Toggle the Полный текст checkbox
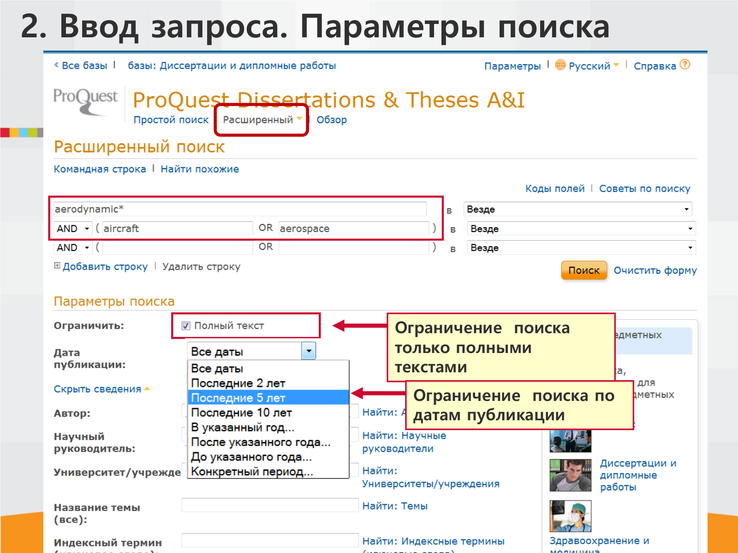This screenshot has width=738, height=553. pyautogui.click(x=186, y=326)
